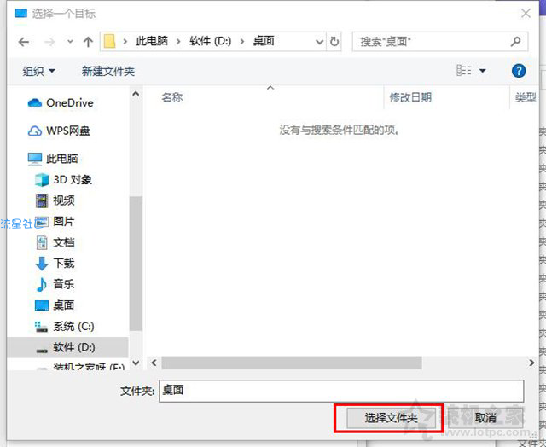
Task: Go up one folder level
Action: [x=88, y=42]
